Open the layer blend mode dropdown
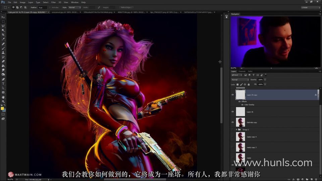The image size is (322, 181). point(240,80)
